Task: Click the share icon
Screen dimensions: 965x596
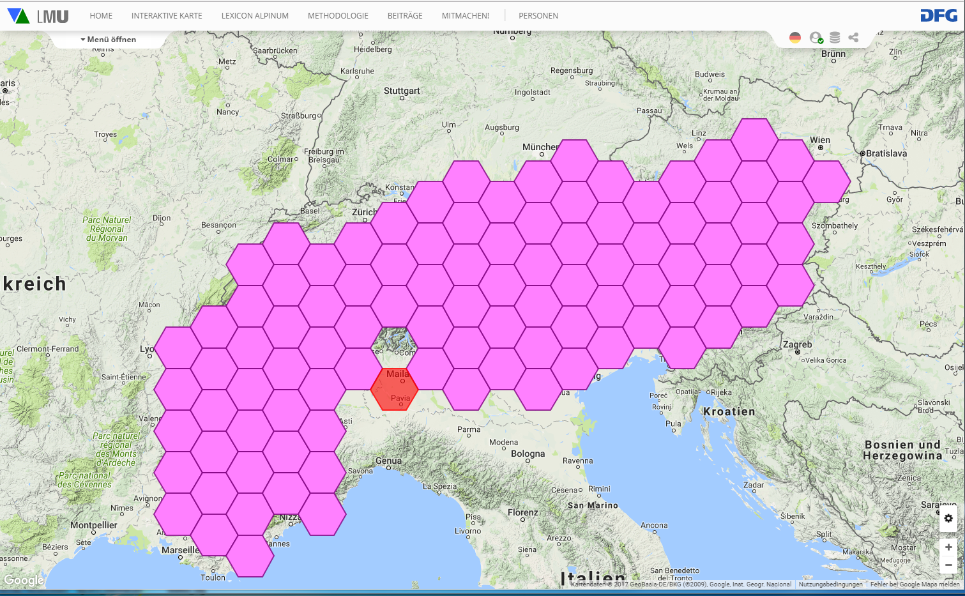Action: [x=853, y=38]
